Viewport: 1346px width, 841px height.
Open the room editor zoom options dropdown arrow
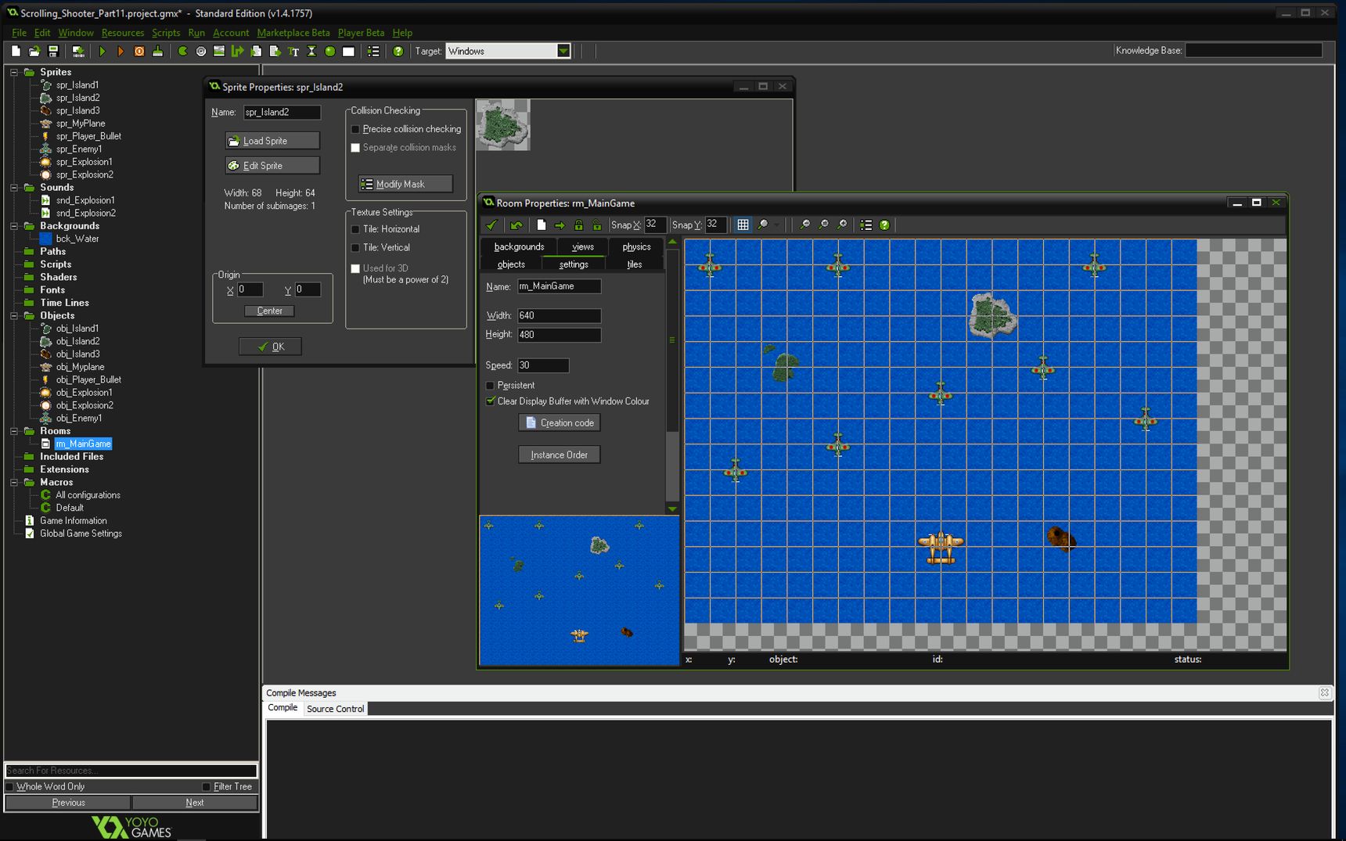click(776, 225)
